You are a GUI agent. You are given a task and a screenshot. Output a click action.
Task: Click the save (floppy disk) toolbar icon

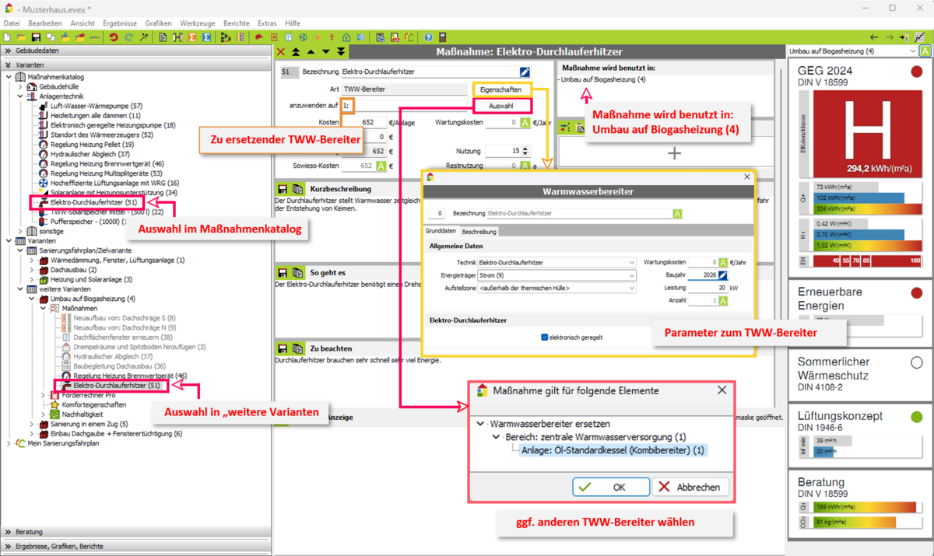coord(35,37)
